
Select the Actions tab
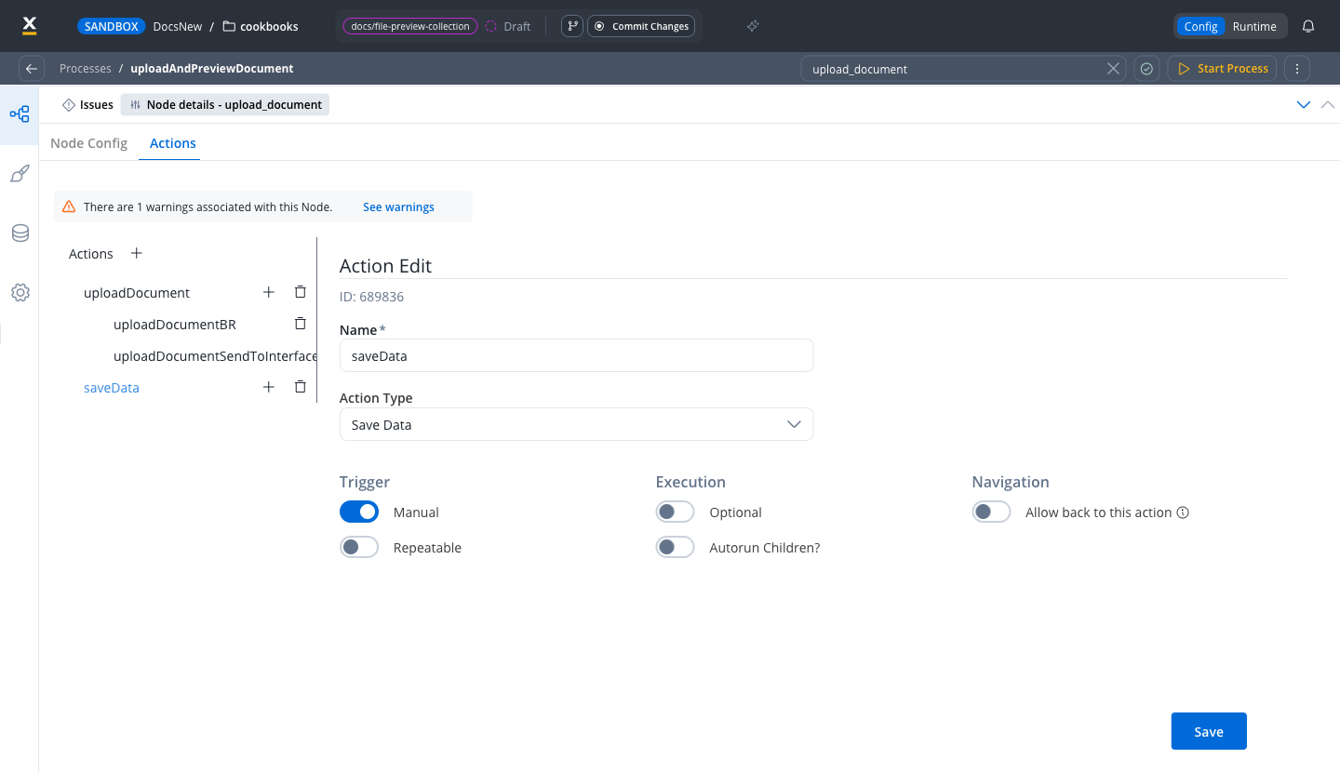pos(173,143)
